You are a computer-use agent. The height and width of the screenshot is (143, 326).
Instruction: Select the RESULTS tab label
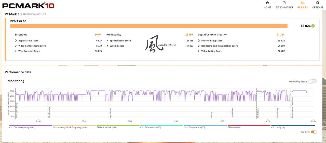point(303,7)
